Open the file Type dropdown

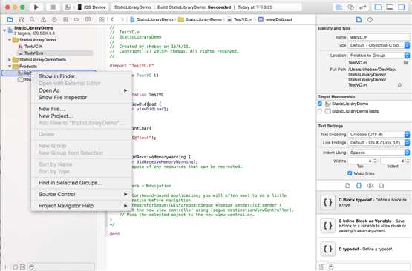point(379,45)
